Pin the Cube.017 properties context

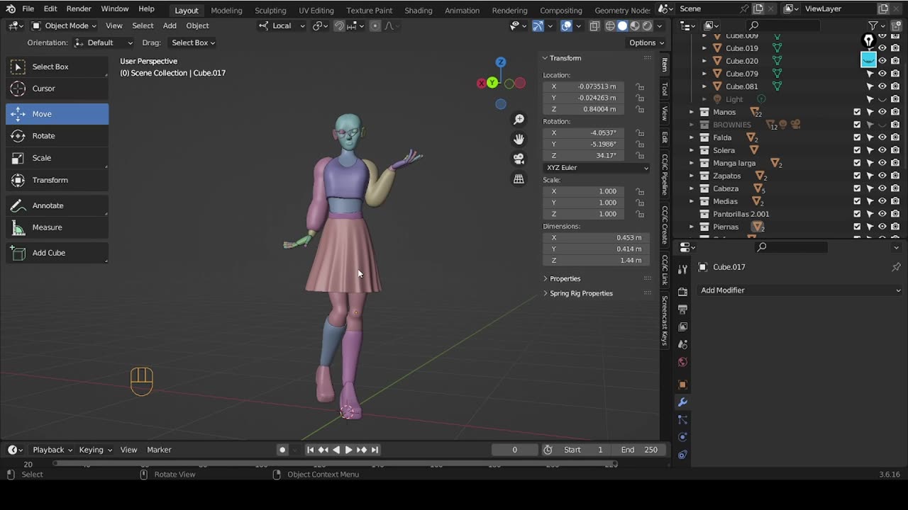(x=896, y=267)
